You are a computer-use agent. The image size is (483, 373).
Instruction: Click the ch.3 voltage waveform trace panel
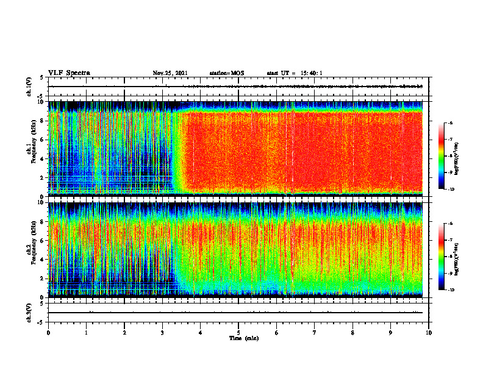pos(238,313)
